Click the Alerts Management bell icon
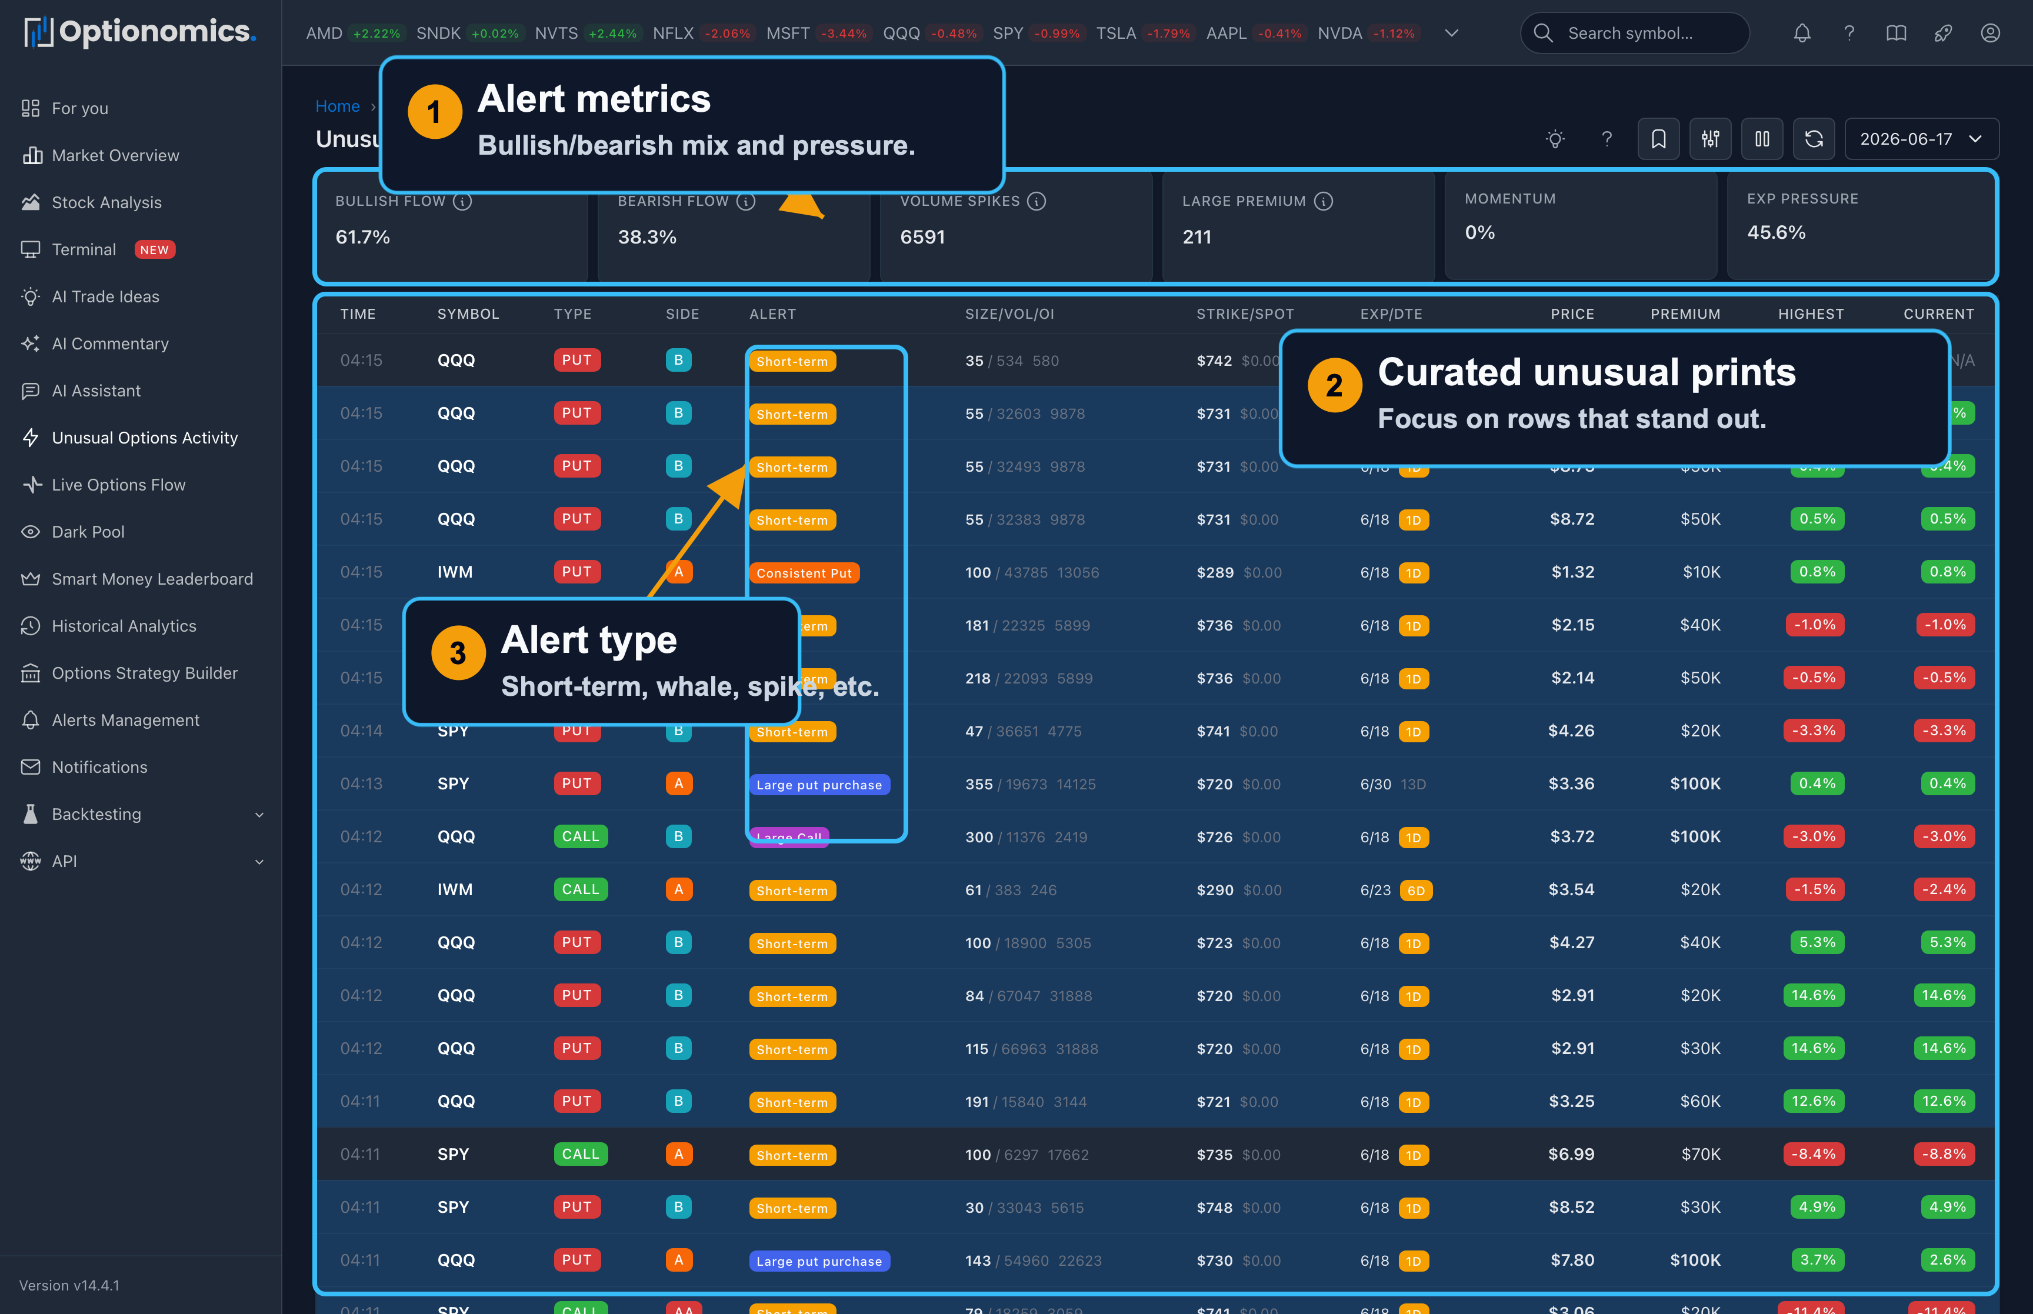The height and width of the screenshot is (1314, 2033). (31, 720)
